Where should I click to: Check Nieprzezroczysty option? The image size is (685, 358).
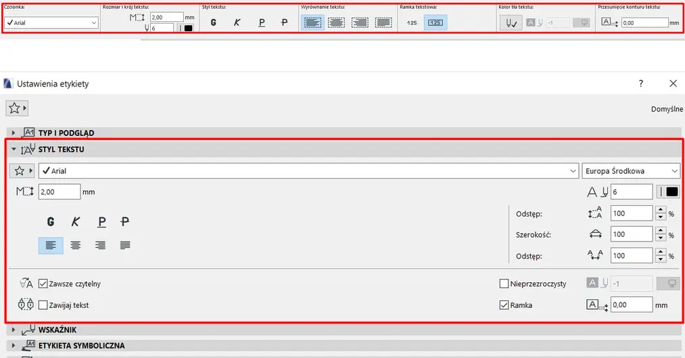pos(504,284)
